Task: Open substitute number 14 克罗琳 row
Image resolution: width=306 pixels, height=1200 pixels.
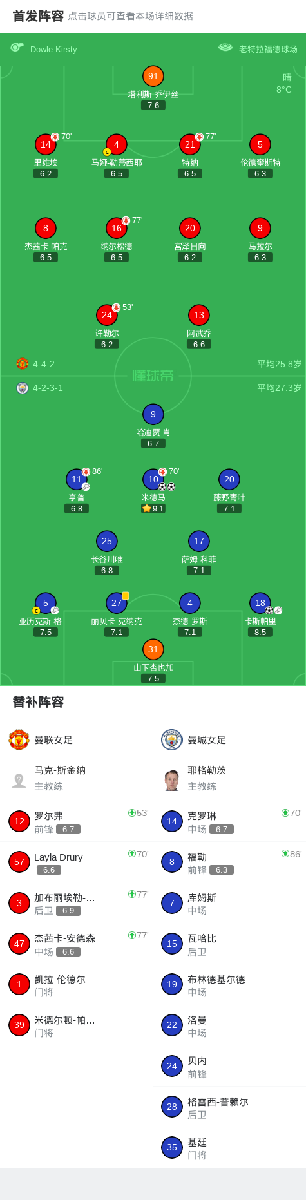Action: click(x=229, y=822)
